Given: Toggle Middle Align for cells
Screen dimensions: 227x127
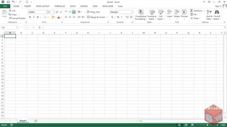Looking at the screenshot, I should [70, 12].
